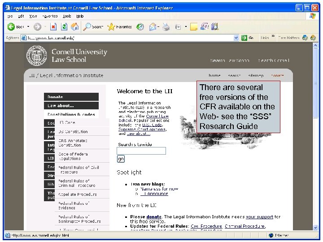Open the File menu
Screen dimensions: 323x242
click(x=10, y=16)
